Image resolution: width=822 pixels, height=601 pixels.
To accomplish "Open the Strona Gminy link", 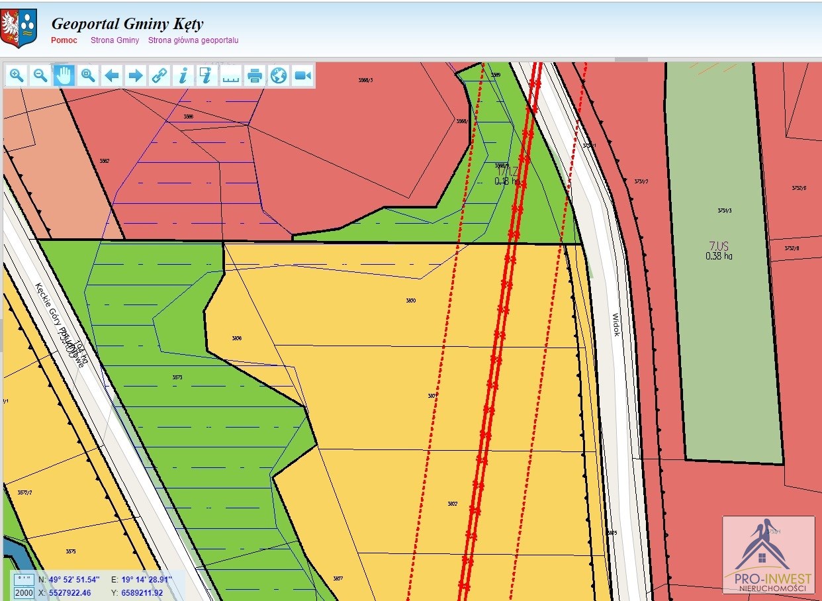I will [x=115, y=40].
